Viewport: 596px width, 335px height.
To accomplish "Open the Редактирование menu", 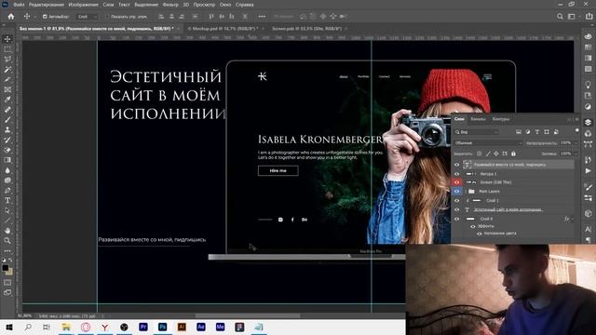I will coord(46,5).
